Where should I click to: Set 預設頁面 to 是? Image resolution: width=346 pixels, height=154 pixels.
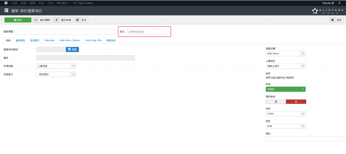pos(276,101)
